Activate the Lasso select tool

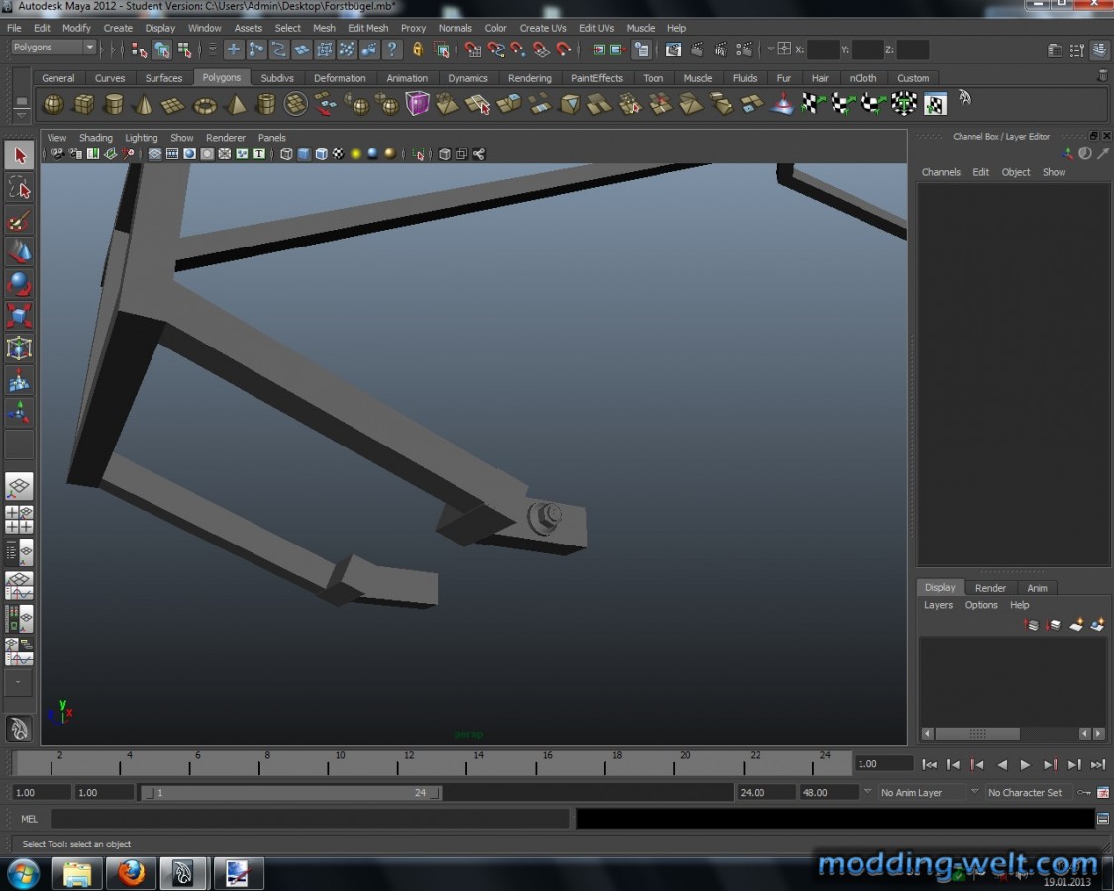click(19, 188)
